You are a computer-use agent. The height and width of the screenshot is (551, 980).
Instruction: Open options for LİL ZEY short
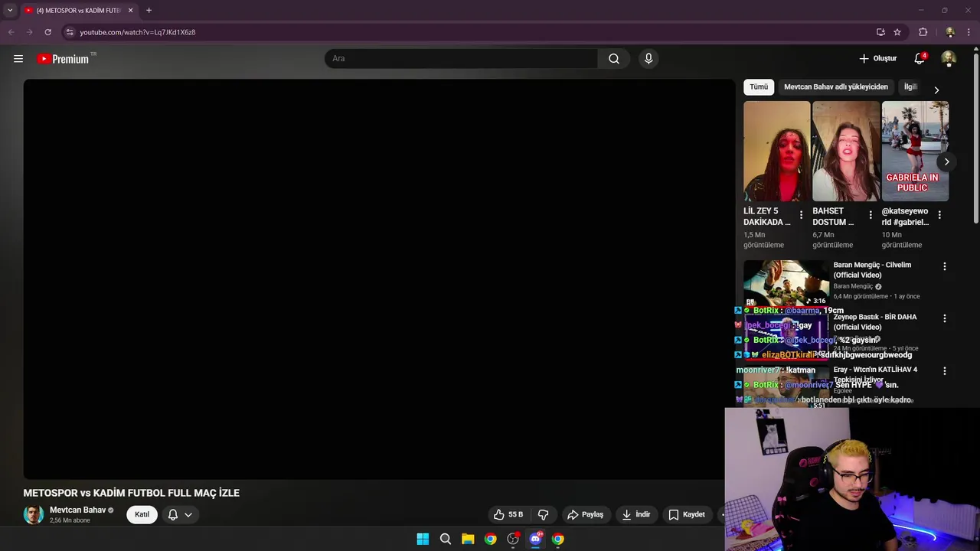[x=801, y=215]
